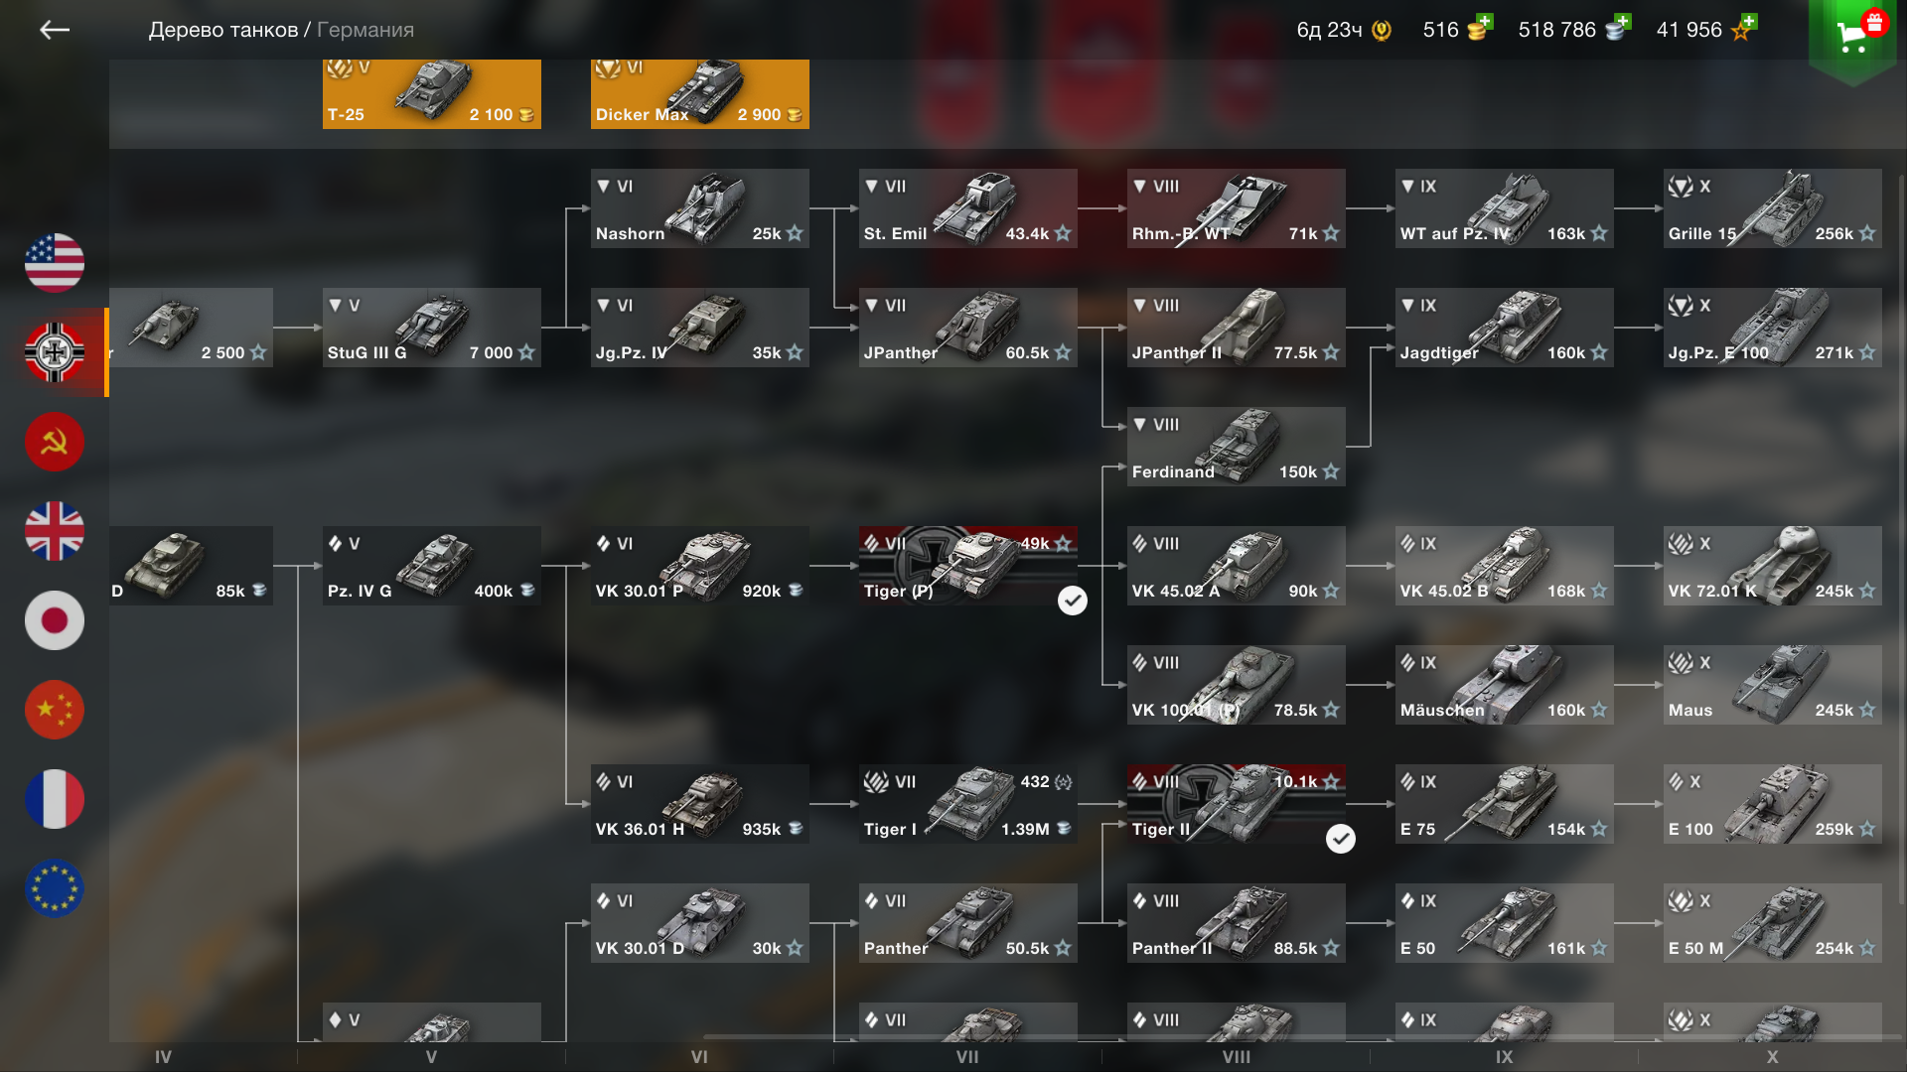The image size is (1907, 1072).
Task: Open the premium Dicker Max tank
Action: 700,94
